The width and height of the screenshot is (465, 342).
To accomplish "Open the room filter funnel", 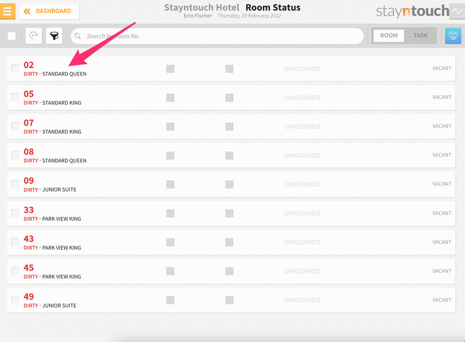I will pos(54,36).
